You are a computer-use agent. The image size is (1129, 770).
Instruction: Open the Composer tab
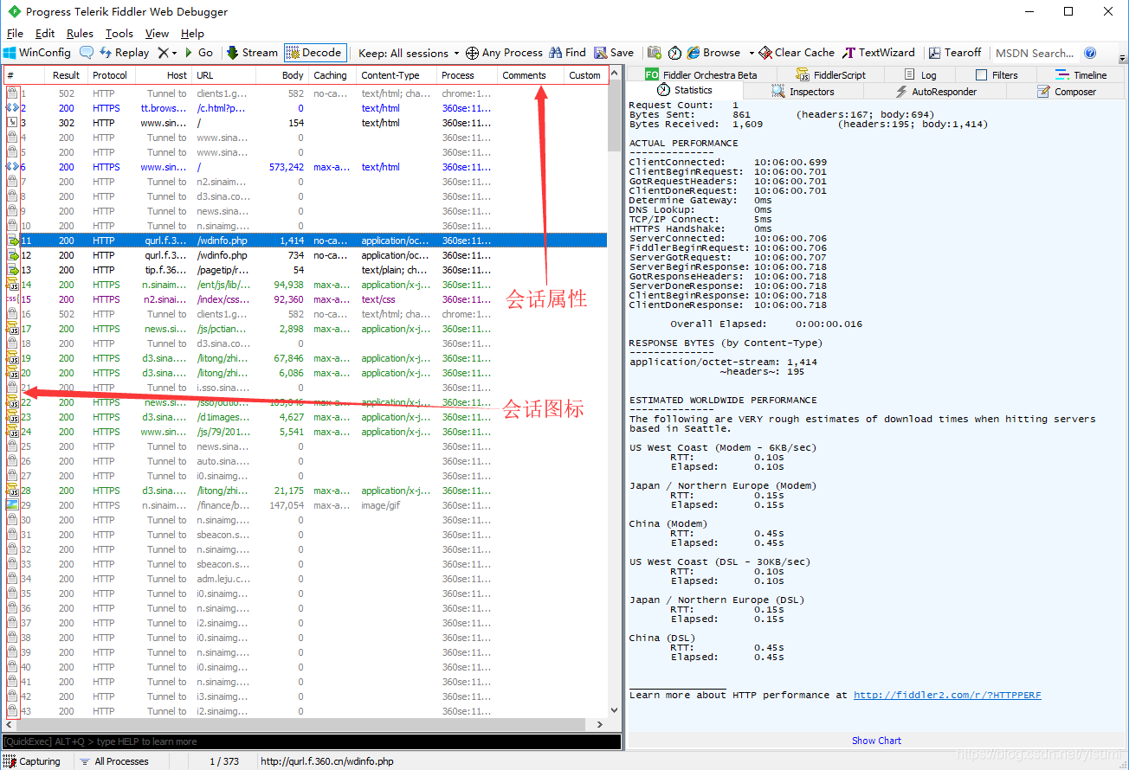click(x=1067, y=92)
